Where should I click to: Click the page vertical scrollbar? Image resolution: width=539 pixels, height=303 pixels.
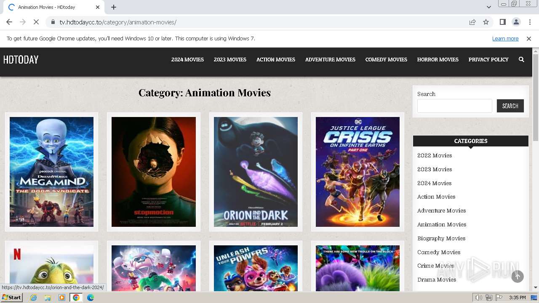(536, 98)
